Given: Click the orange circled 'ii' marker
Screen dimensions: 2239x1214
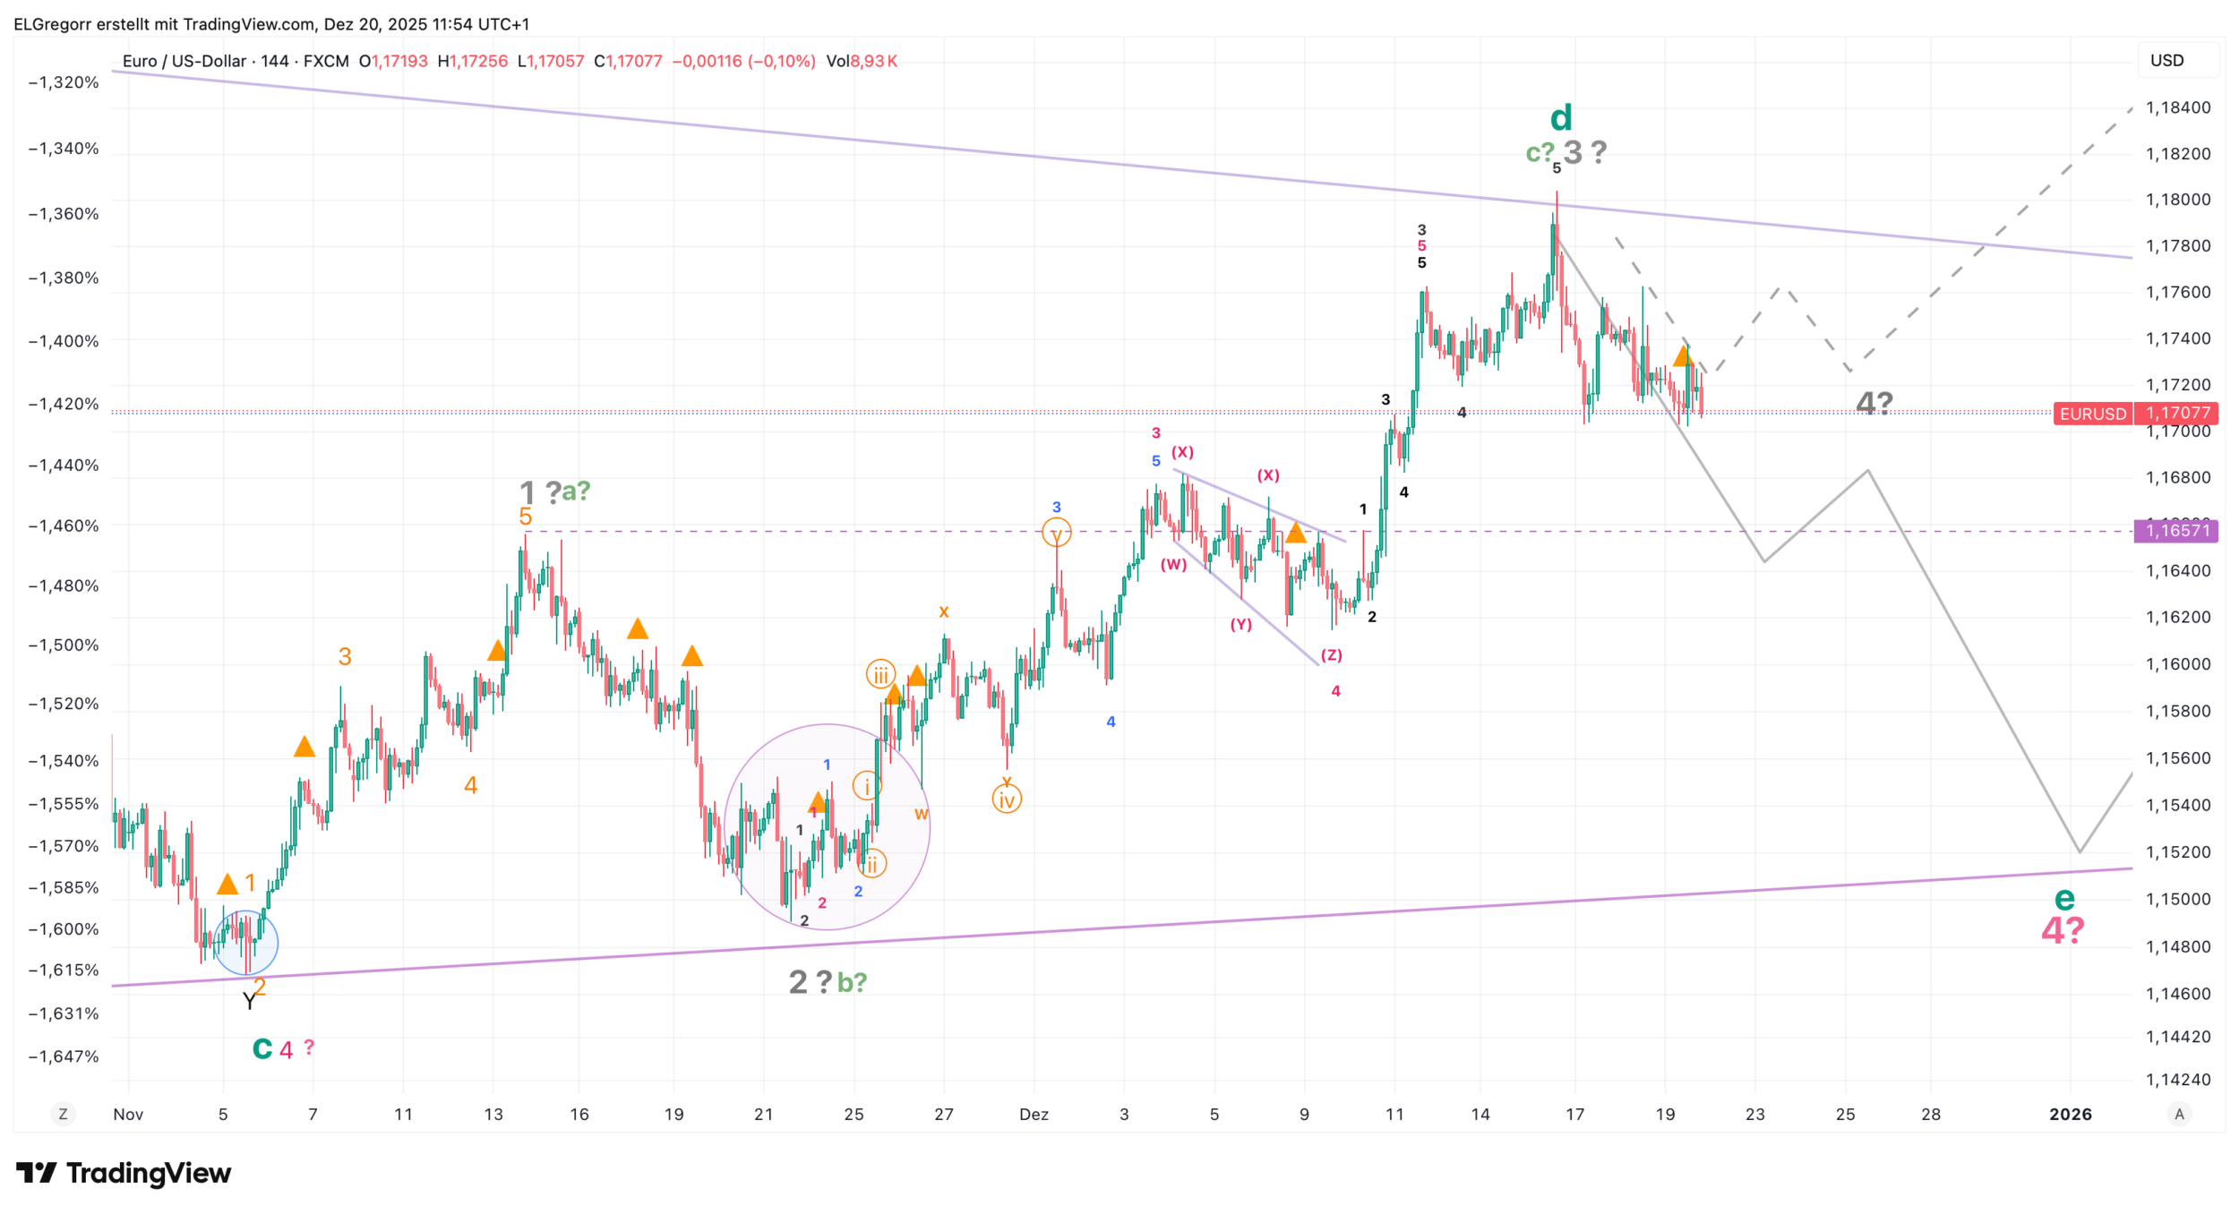Looking at the screenshot, I should pos(871,864).
